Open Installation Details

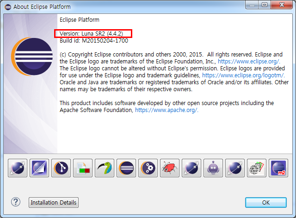[54, 203]
